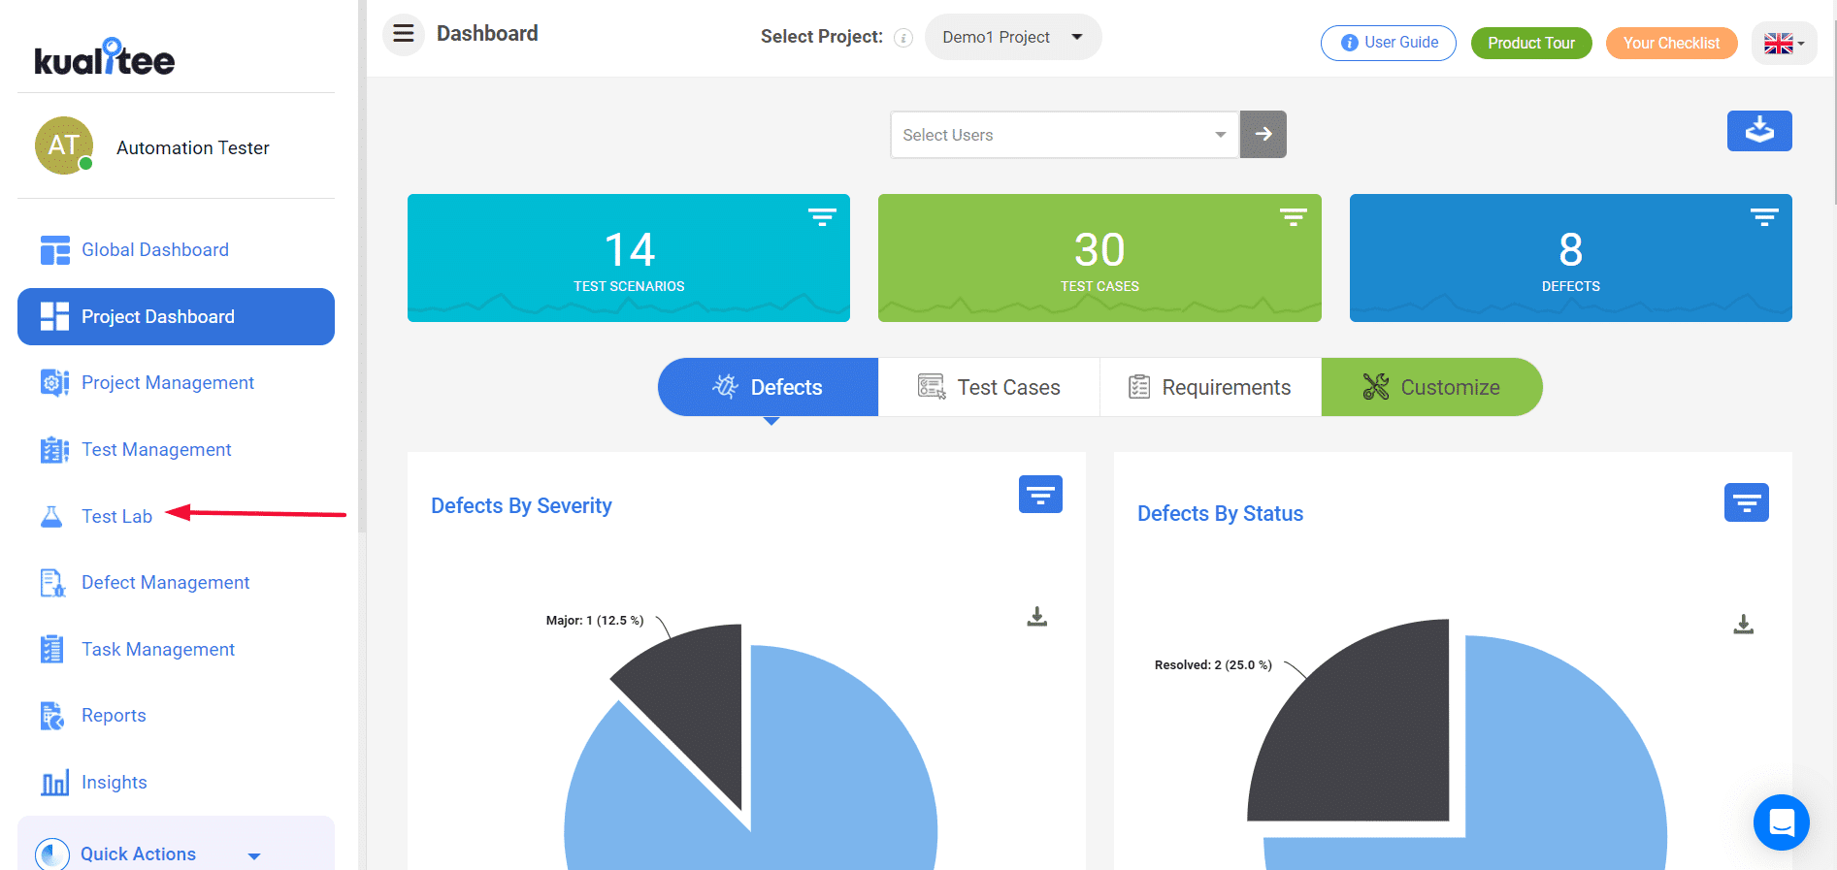The width and height of the screenshot is (1837, 870).
Task: Click the 'Major: 1 (12.5 %)' label
Action: (x=595, y=621)
